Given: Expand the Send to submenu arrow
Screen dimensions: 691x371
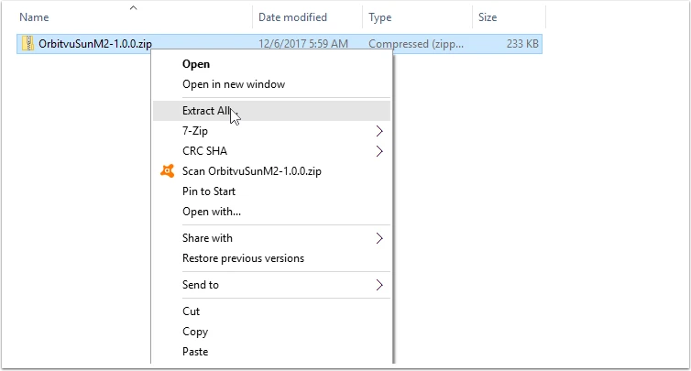Looking at the screenshot, I should click(379, 285).
